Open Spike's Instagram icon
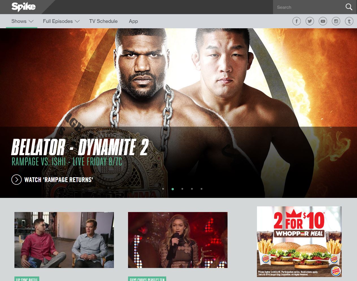Image resolution: width=357 pixels, height=281 pixels. (x=336, y=21)
